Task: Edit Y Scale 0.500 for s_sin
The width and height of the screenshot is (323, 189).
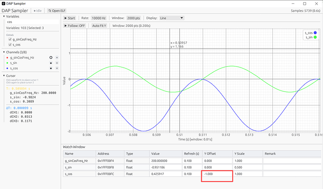Action: point(248,167)
